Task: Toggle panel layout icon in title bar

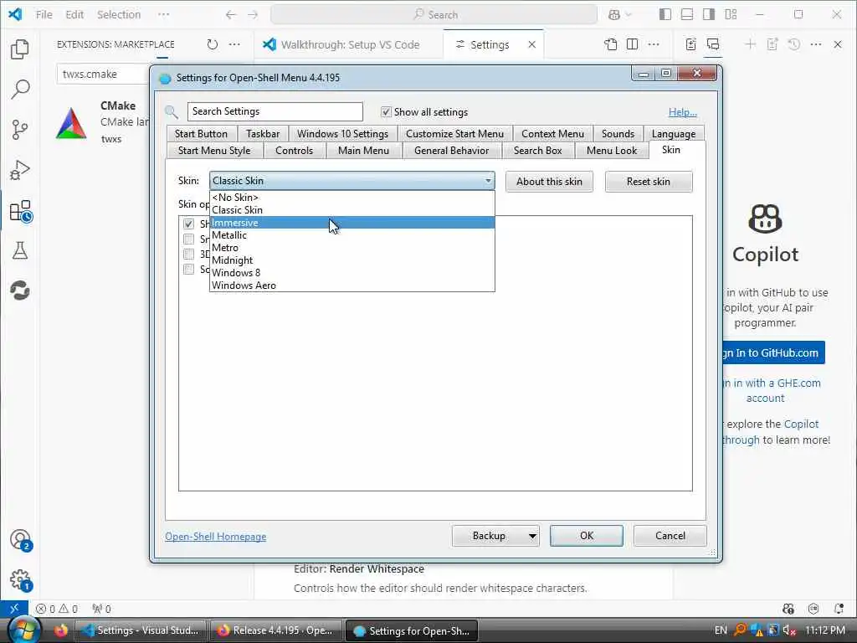Action: click(x=687, y=15)
